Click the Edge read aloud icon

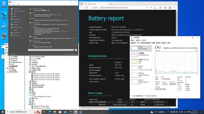(147, 8)
